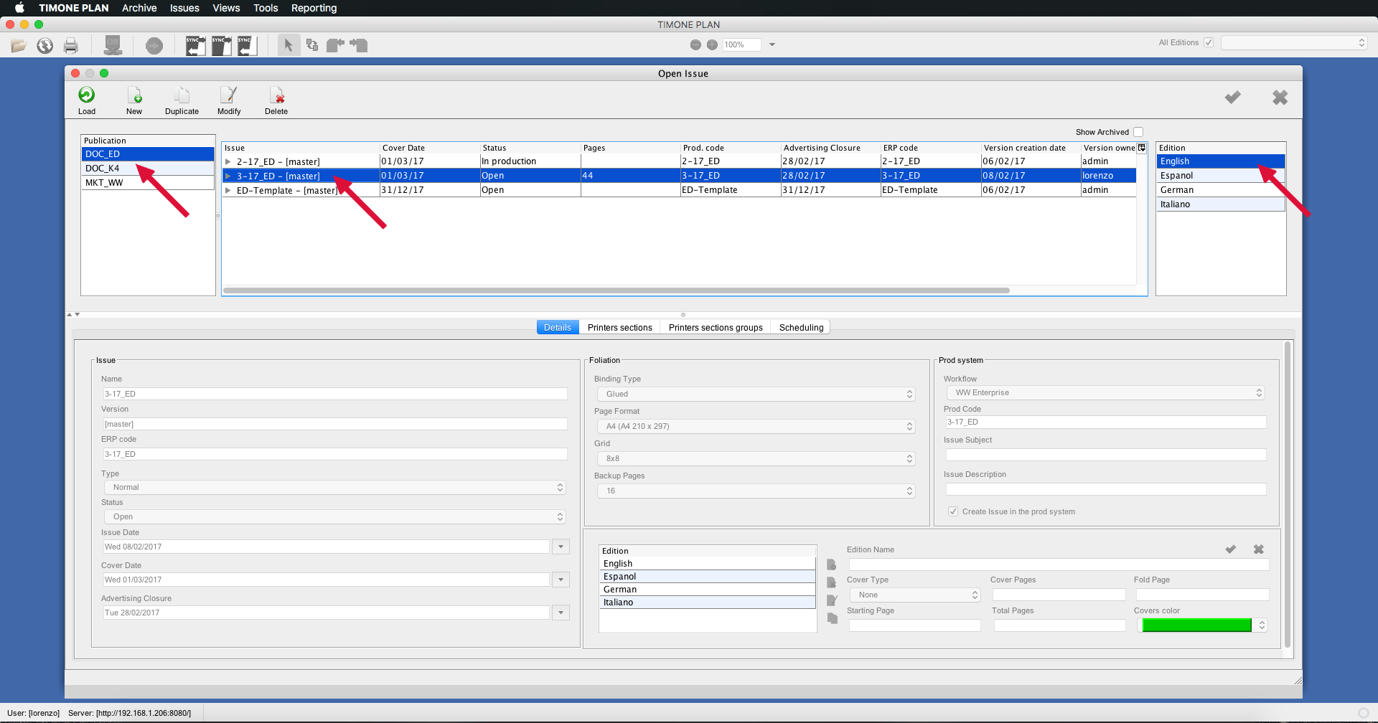Switch to the Scheduling tab

pyautogui.click(x=801, y=327)
